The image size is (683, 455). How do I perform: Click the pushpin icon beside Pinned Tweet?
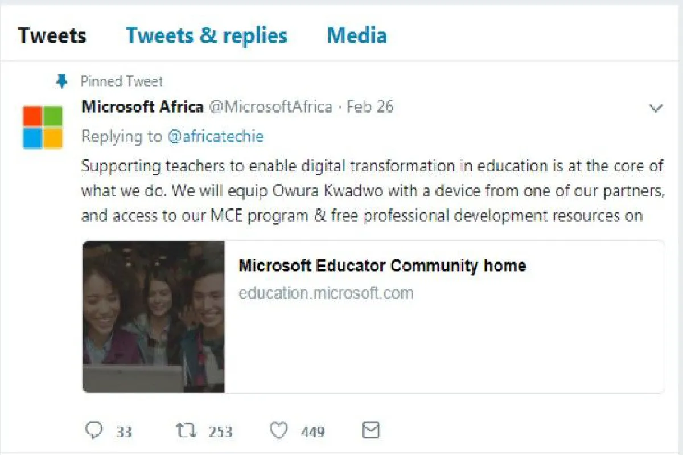[62, 81]
